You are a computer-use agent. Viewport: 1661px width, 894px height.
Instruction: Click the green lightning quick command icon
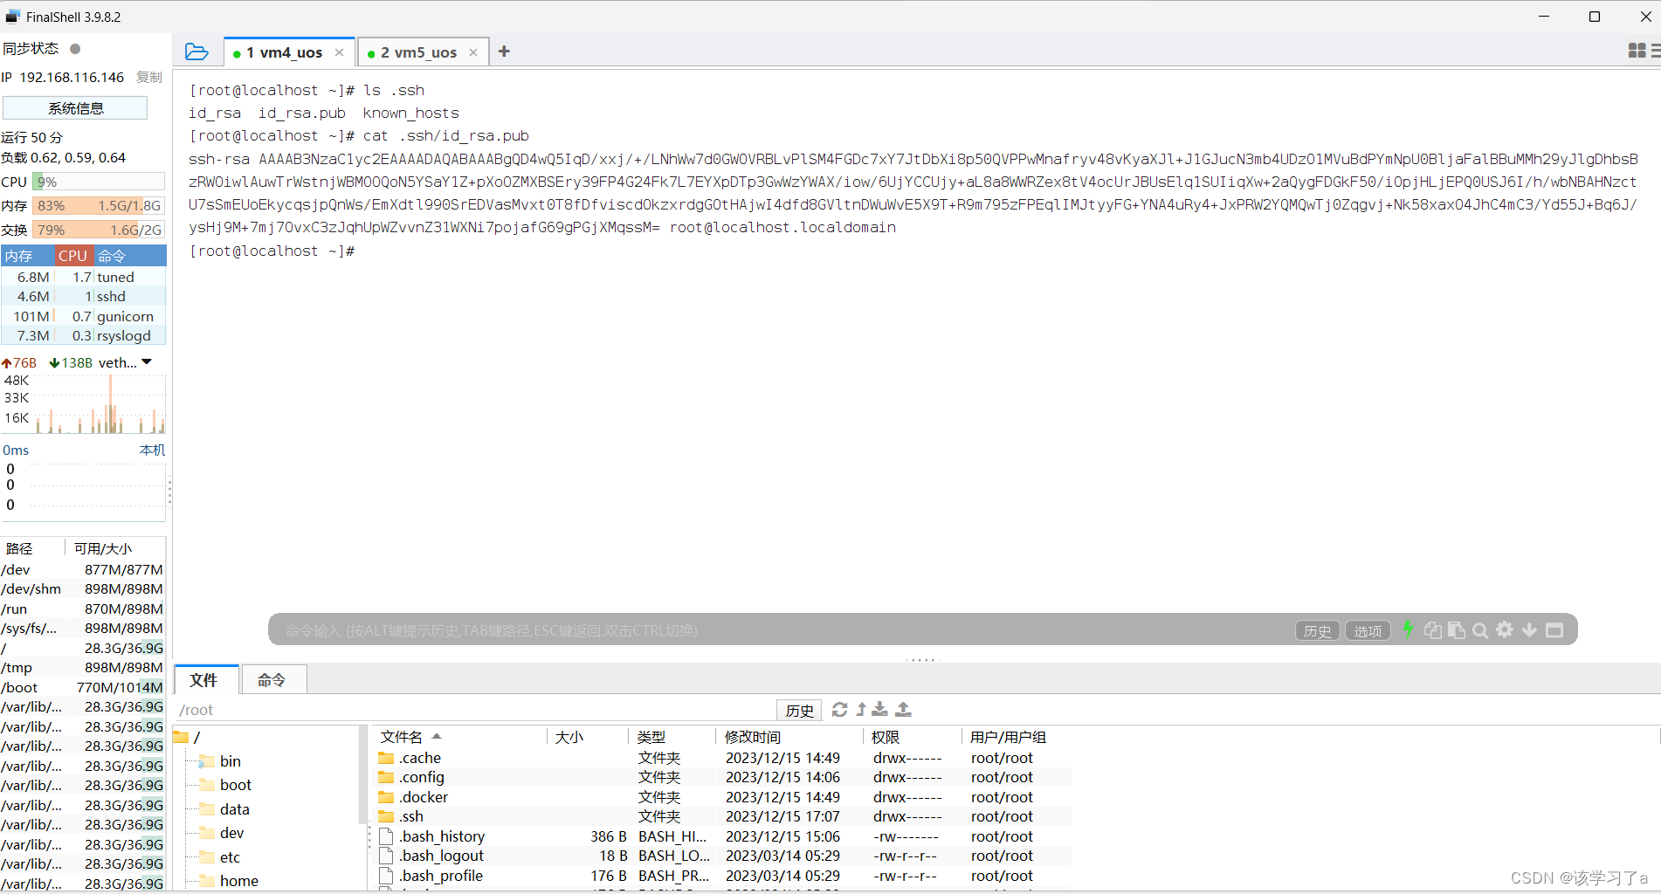click(x=1408, y=629)
